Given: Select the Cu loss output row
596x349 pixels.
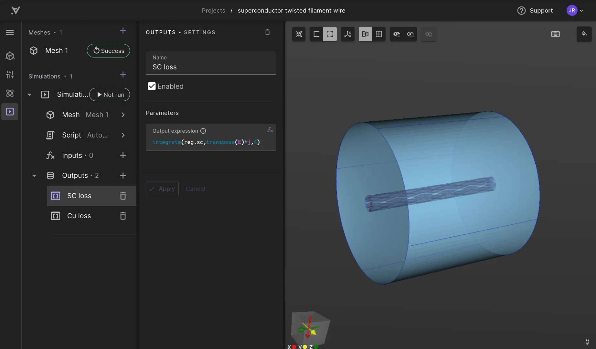Looking at the screenshot, I should pos(91,216).
